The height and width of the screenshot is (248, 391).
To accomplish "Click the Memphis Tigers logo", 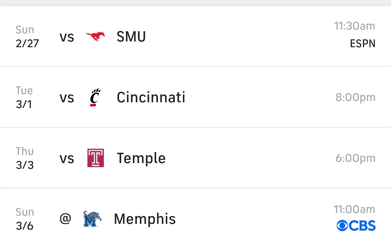I will 92,219.
